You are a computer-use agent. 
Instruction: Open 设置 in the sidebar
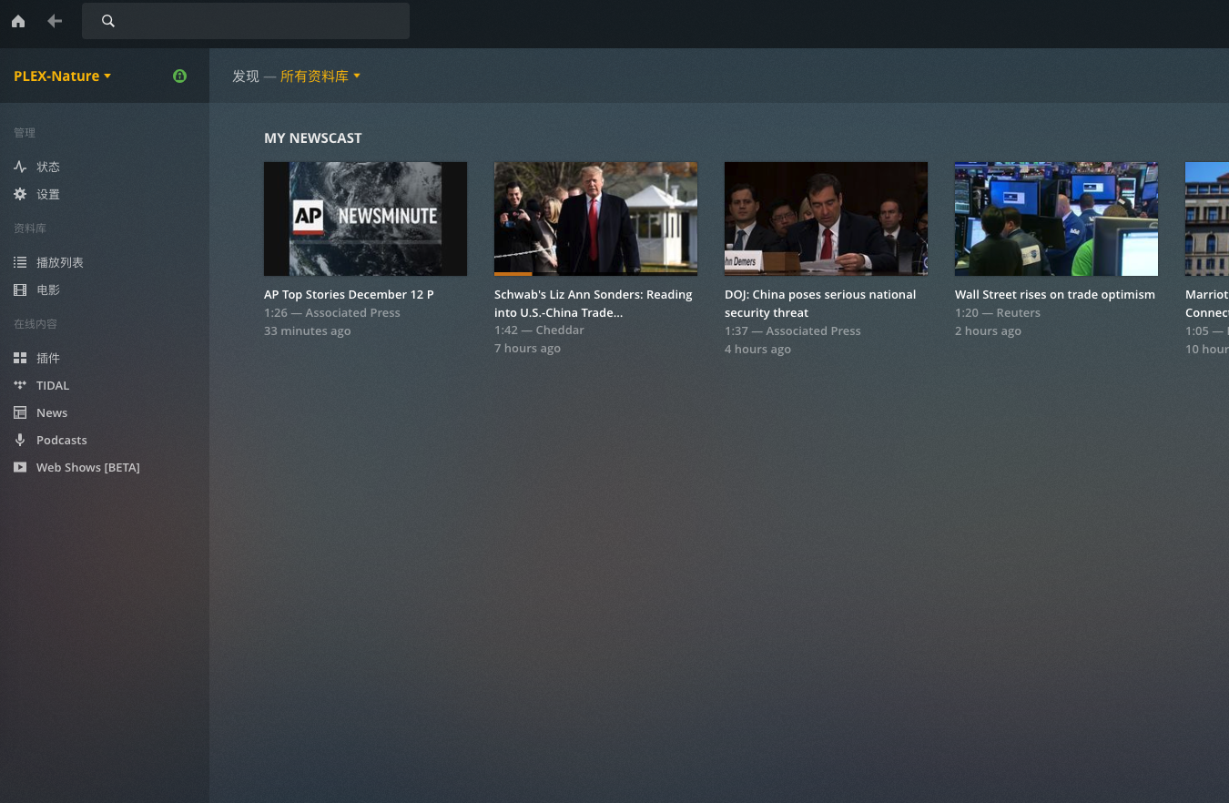[x=48, y=194]
